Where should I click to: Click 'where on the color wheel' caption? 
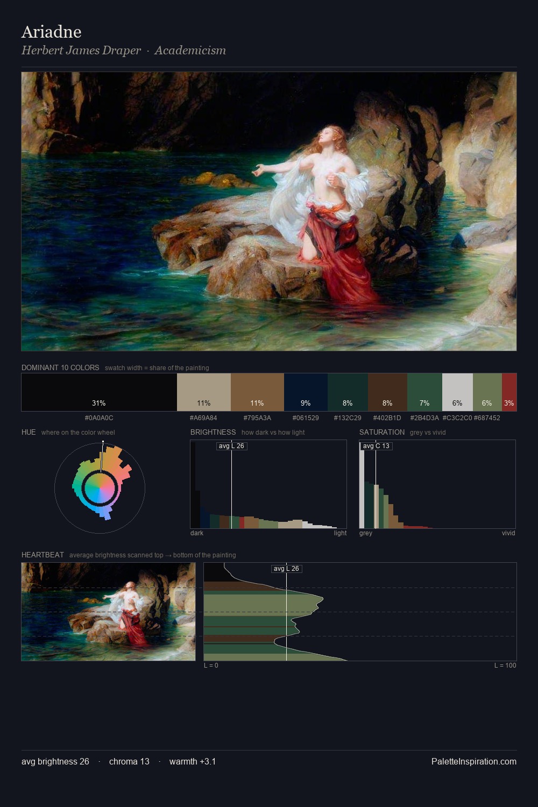click(78, 433)
